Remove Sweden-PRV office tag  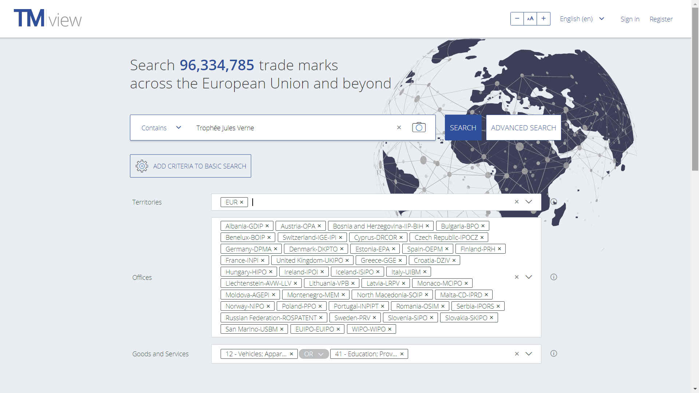(x=374, y=318)
